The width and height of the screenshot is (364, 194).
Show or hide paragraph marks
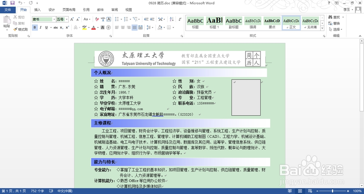180,19
